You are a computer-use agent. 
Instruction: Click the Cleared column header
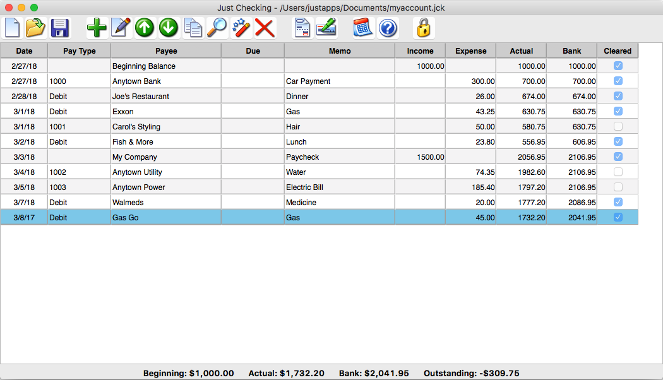click(618, 50)
